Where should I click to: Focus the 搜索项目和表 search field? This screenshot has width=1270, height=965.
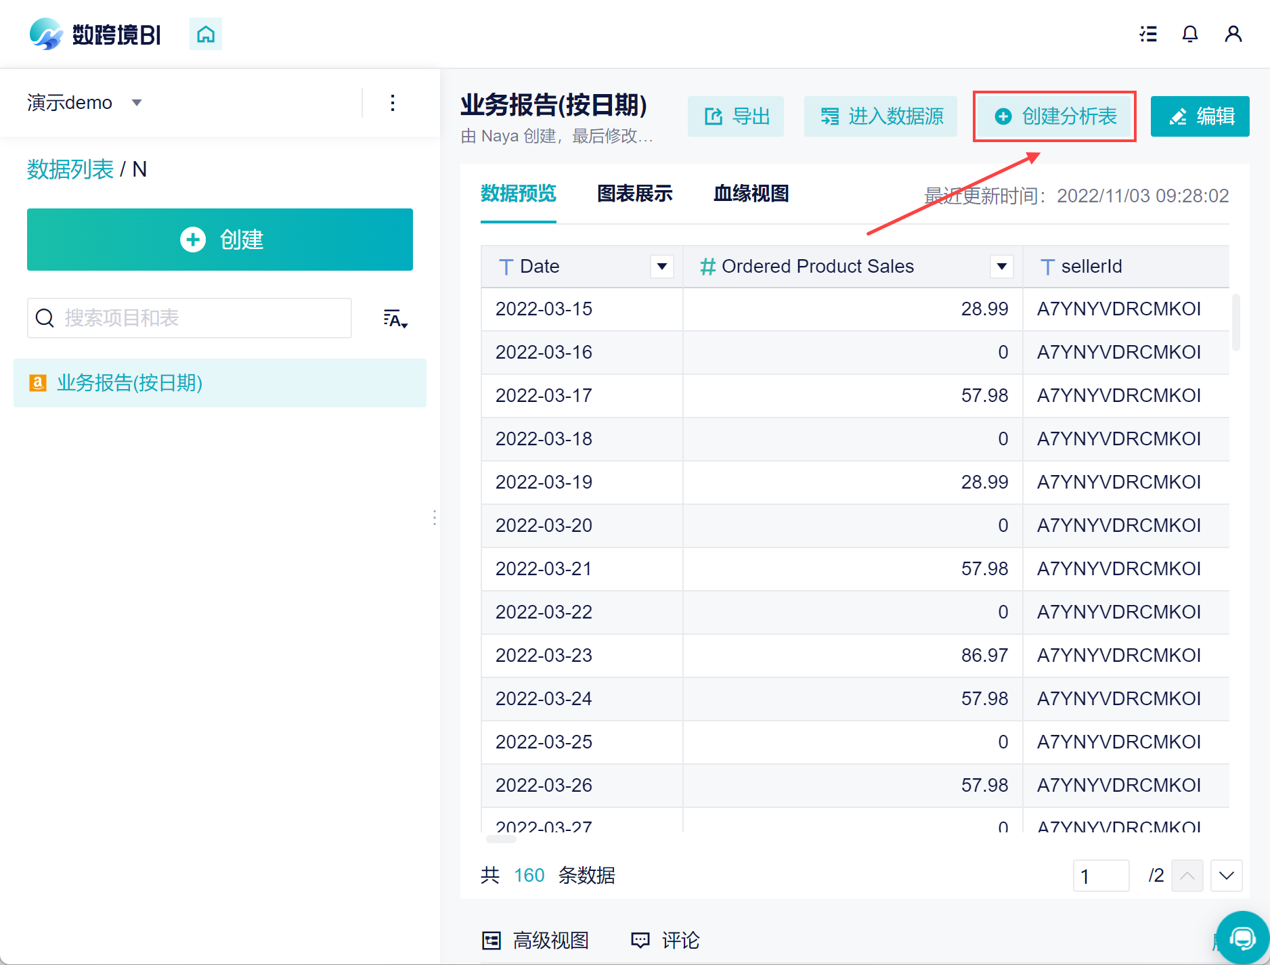coord(190,318)
